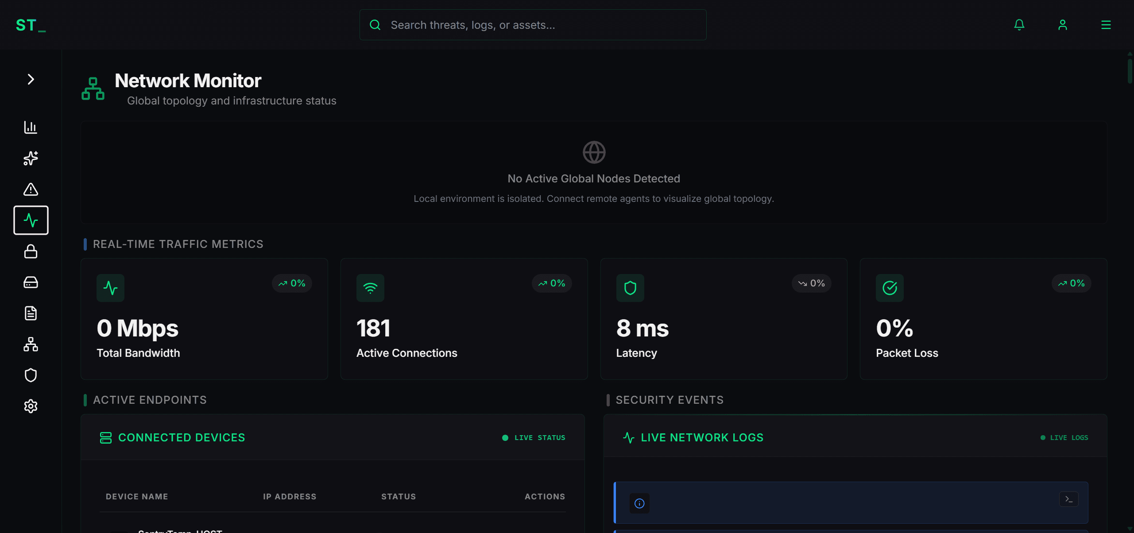Expand the sidebar with the chevron arrow
This screenshot has width=1134, height=533.
(x=31, y=79)
